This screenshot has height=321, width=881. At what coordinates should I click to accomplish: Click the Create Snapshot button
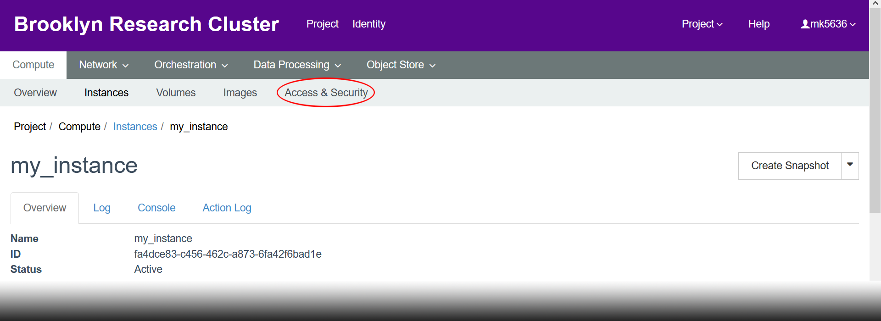tap(789, 166)
